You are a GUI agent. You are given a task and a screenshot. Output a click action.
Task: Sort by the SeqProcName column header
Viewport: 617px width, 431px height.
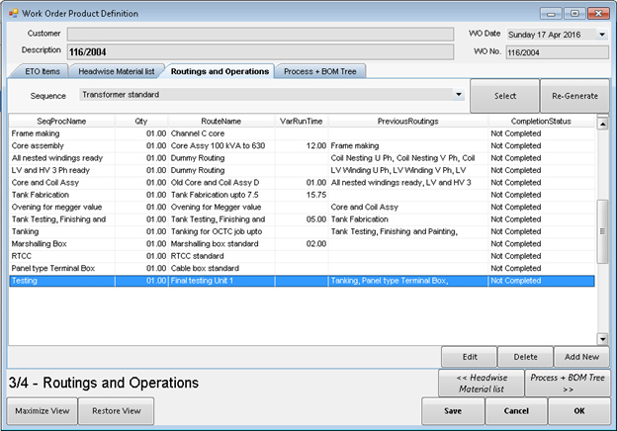point(61,121)
